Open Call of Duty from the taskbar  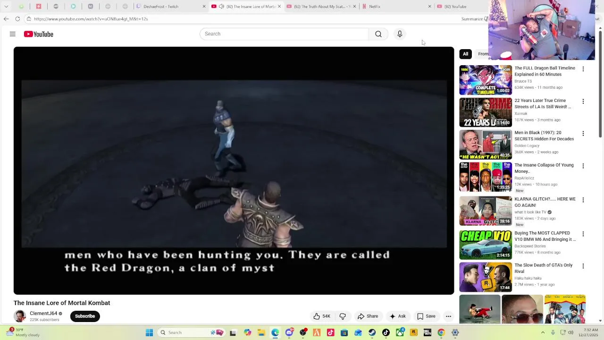428,332
